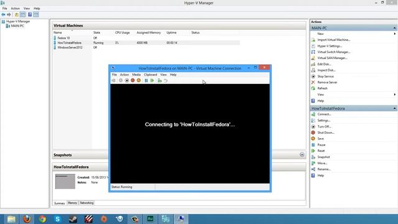398x224 pixels.
Task: Open File menu in VM Connection window
Action: pyautogui.click(x=114, y=75)
